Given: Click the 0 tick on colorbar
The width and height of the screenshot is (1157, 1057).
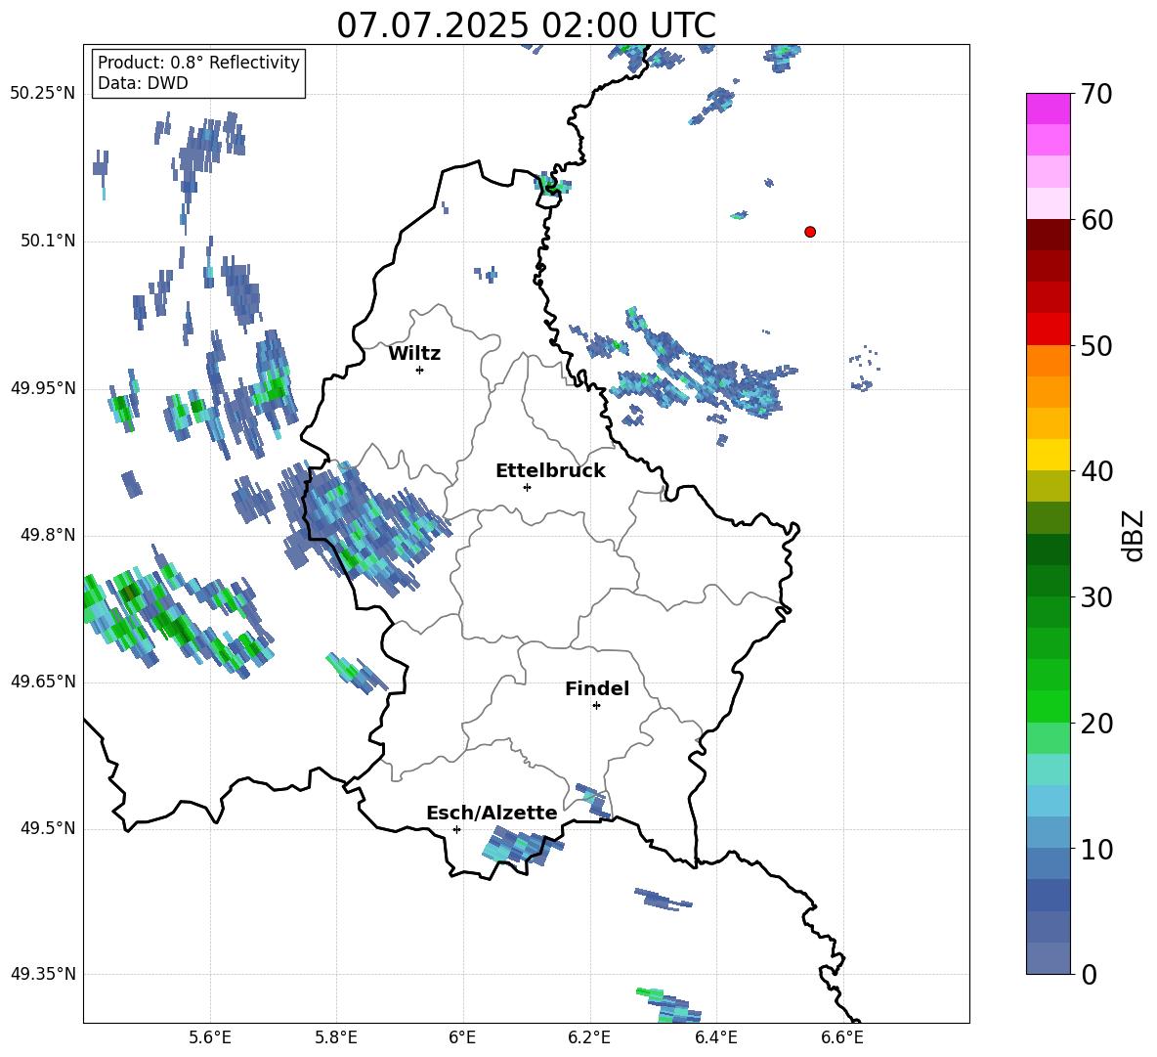Looking at the screenshot, I should [x=1090, y=974].
